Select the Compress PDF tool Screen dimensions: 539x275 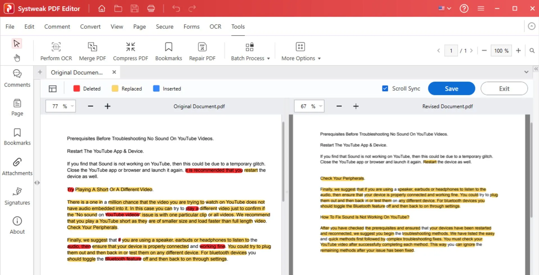click(130, 47)
